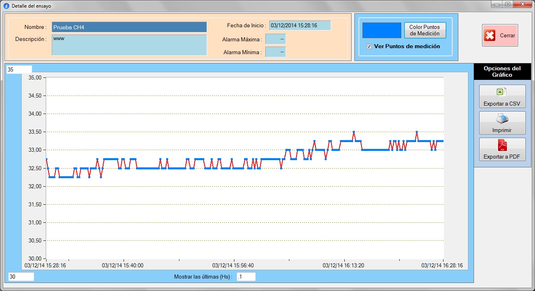Click the lower Y-axis limit field showing 30
Image resolution: width=535 pixels, height=291 pixels.
pyautogui.click(x=21, y=277)
